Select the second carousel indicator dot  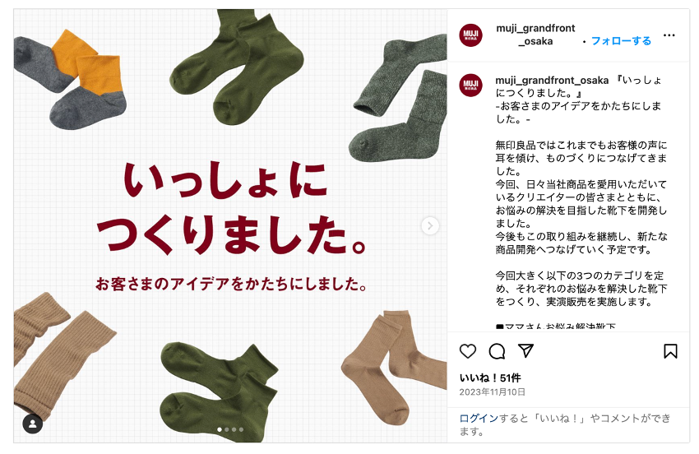tap(227, 429)
